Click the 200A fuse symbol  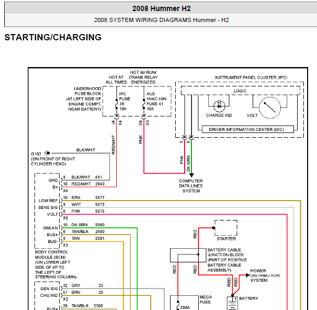coord(178,305)
